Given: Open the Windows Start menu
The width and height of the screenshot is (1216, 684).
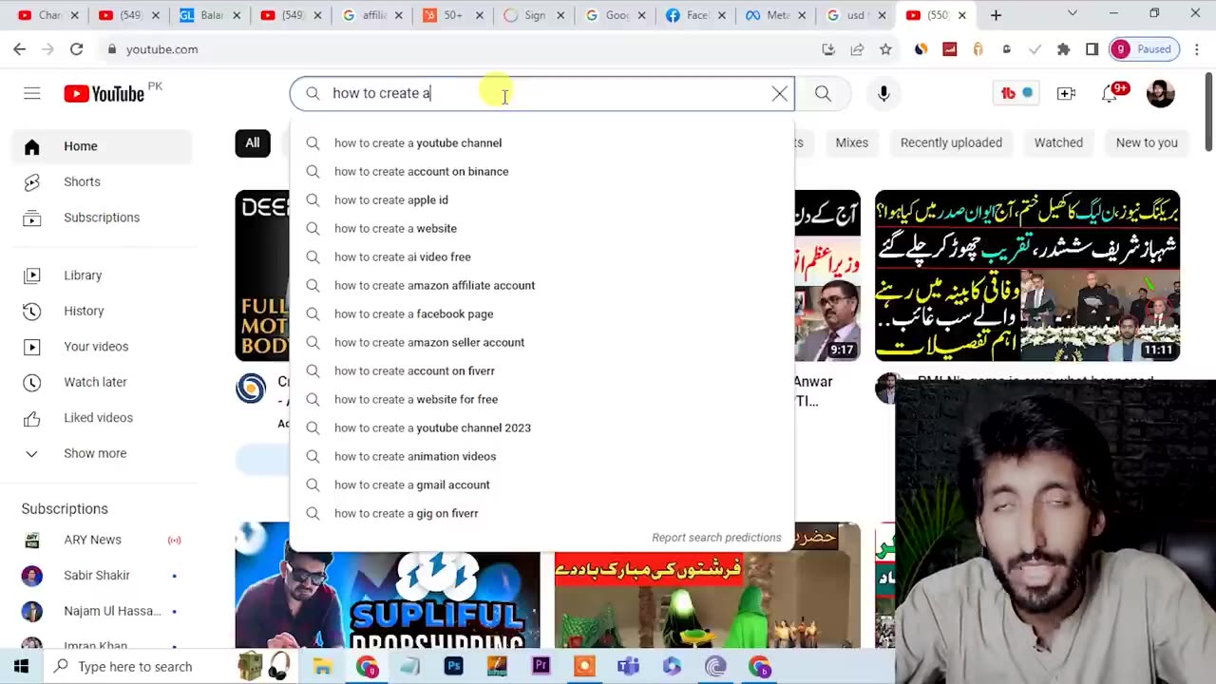Looking at the screenshot, I should 21,666.
